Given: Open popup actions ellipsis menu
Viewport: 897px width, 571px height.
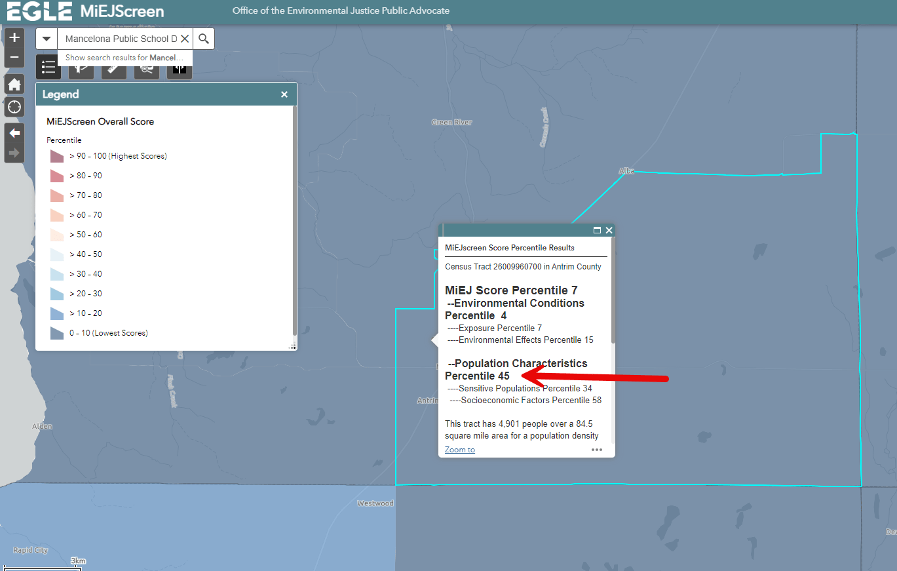Looking at the screenshot, I should (597, 450).
